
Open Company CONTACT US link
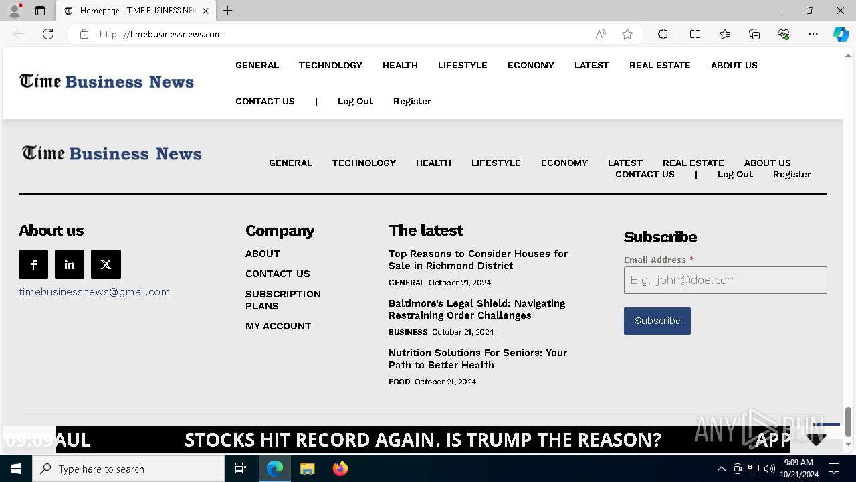[278, 274]
